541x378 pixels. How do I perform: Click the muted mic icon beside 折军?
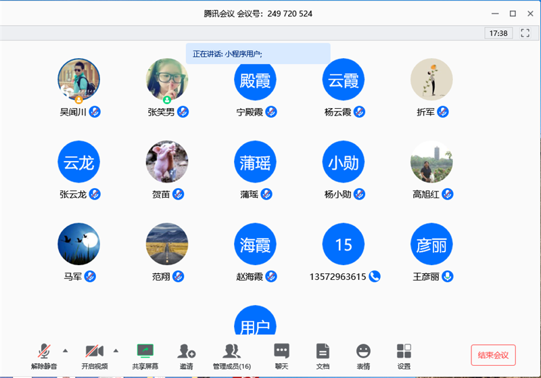tap(443, 112)
